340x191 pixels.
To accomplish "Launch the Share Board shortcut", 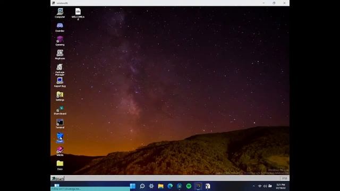I will click(60, 110).
